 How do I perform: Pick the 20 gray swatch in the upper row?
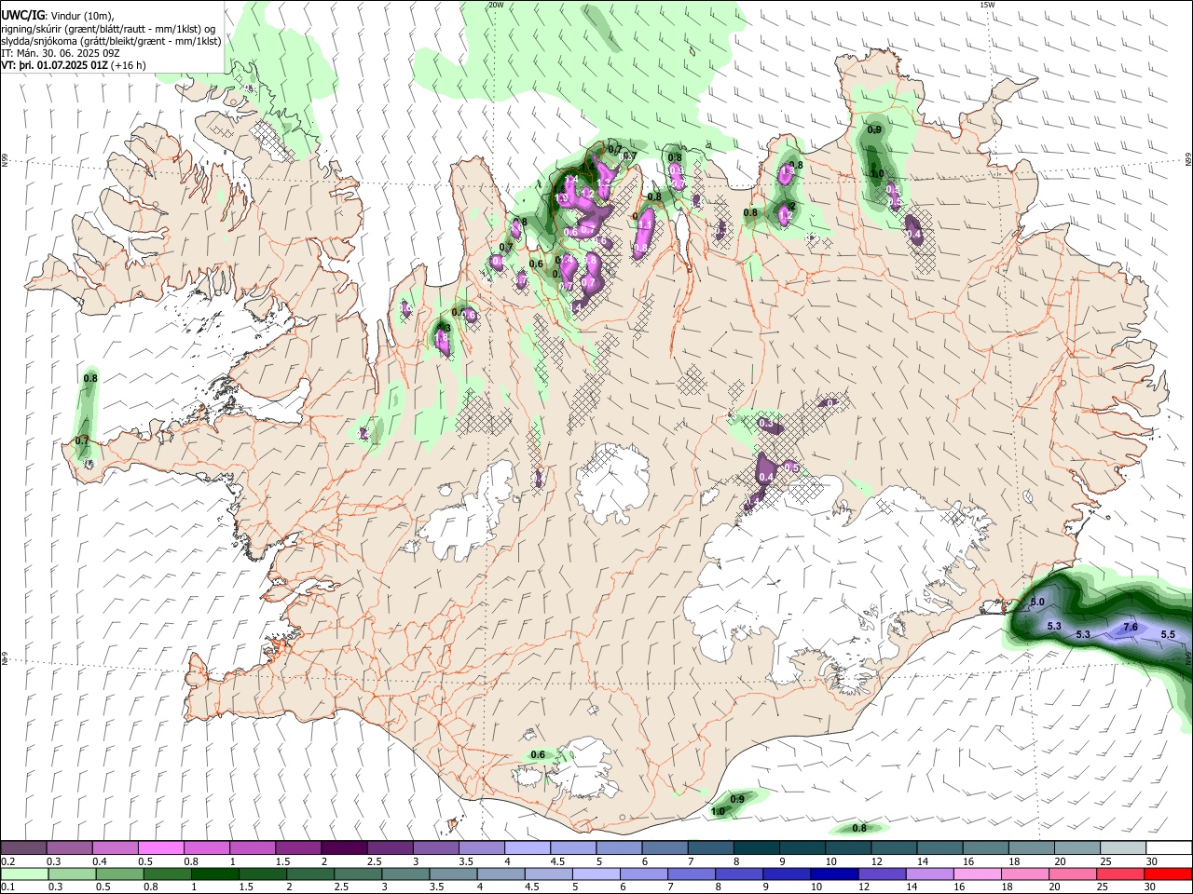click(x=1077, y=848)
